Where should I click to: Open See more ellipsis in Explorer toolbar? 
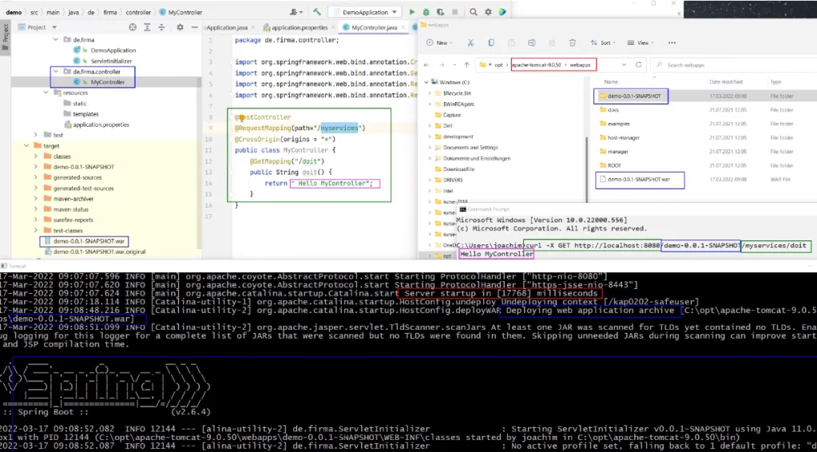(x=672, y=42)
